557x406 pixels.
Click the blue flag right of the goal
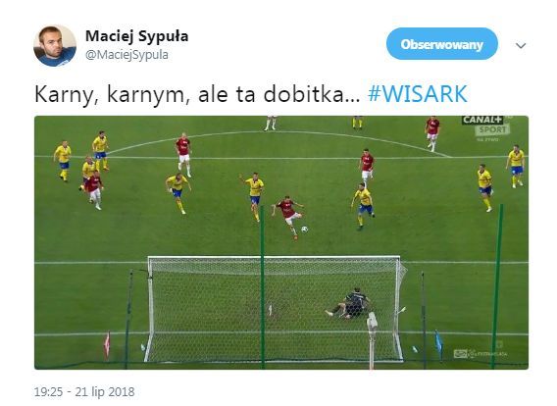[439, 341]
